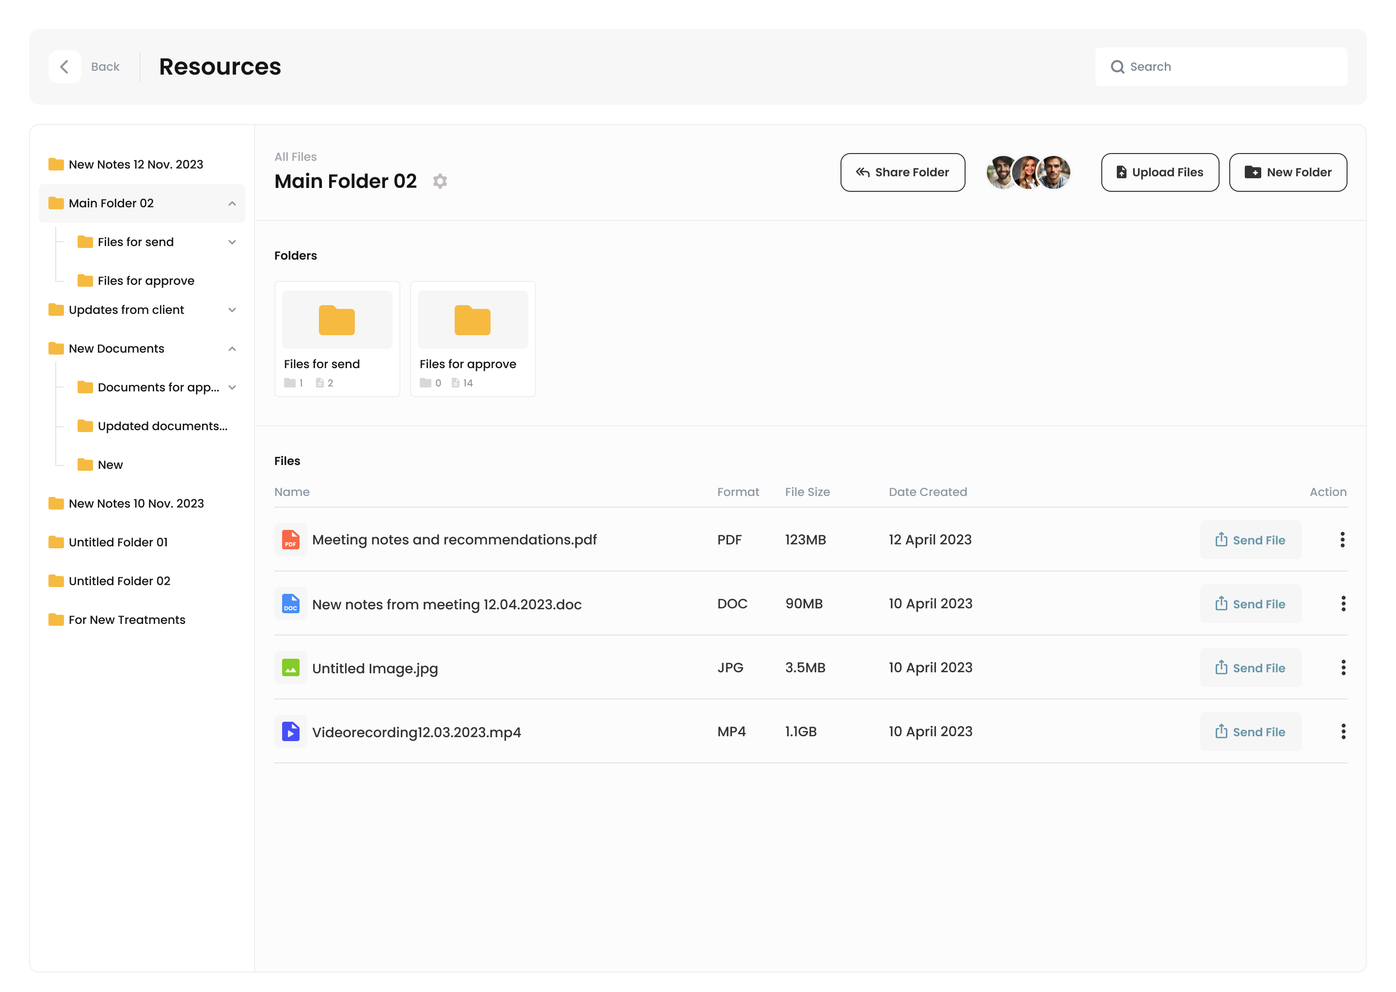
Task: Click the Back label
Action: (105, 66)
